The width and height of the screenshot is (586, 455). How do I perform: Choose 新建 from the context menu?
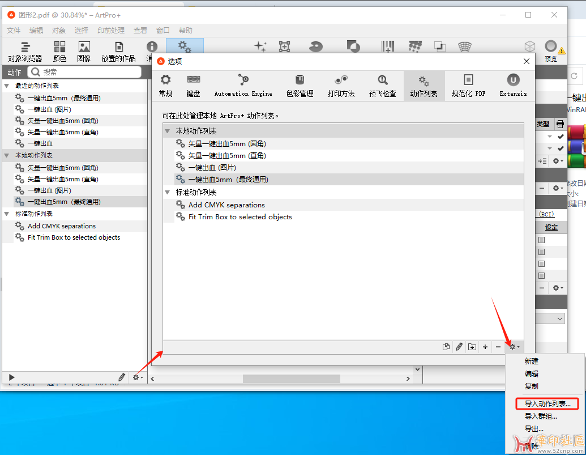532,361
